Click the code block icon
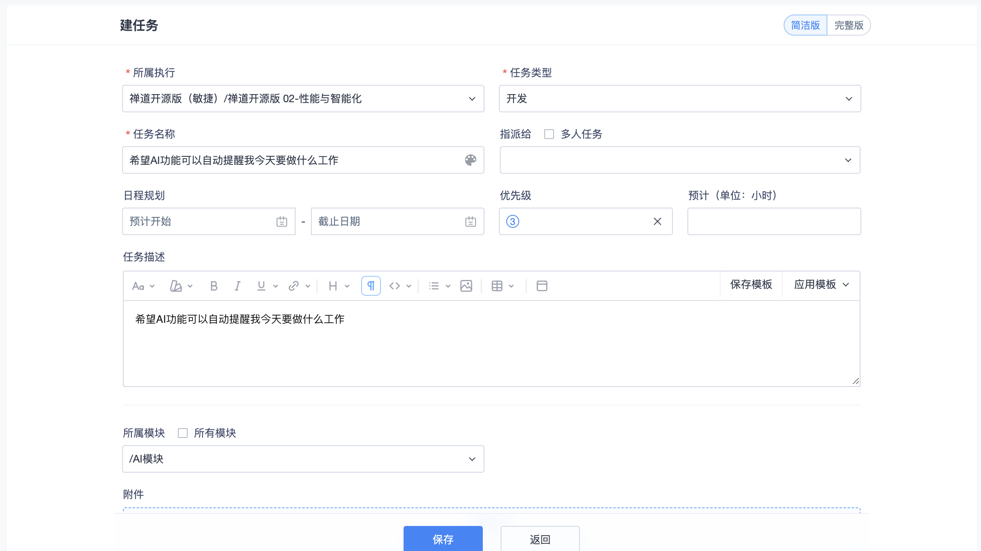 [395, 286]
